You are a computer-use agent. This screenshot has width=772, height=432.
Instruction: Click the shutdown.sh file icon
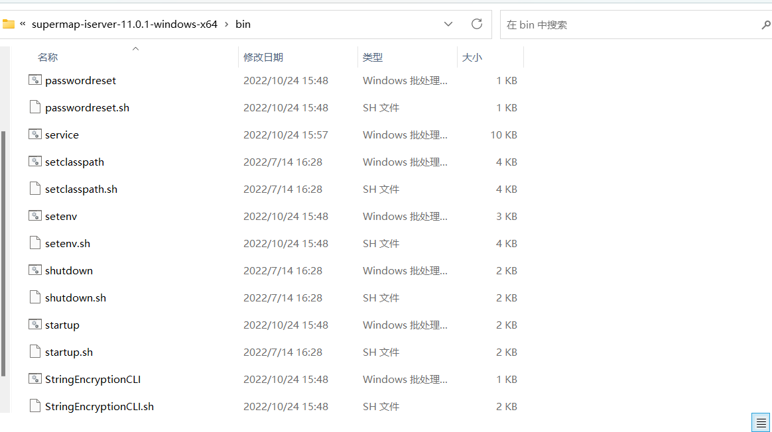[x=35, y=297]
